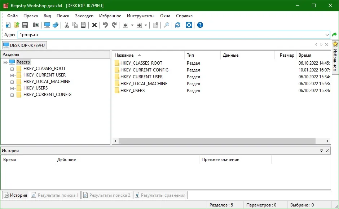The height and width of the screenshot is (209, 339).
Task: Click the scissors cut icon
Action: coord(67,25)
